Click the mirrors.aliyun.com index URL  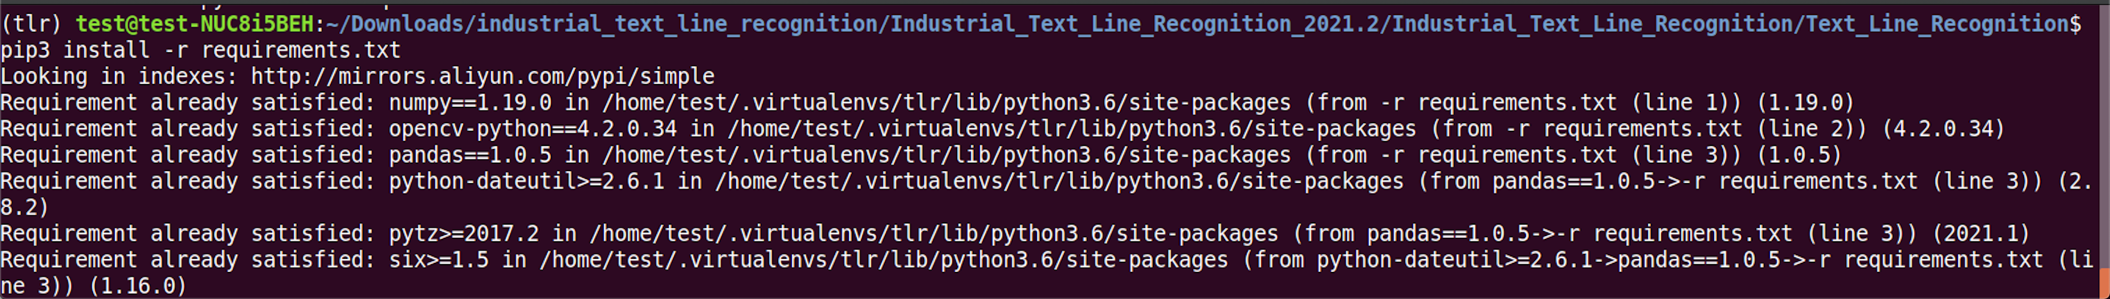pyautogui.click(x=482, y=76)
